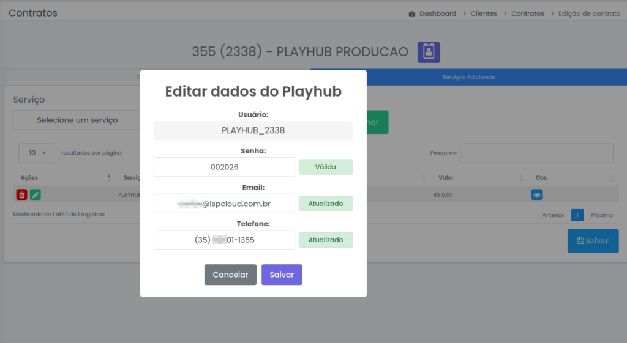Click the Edição de contrato breadcrumb
This screenshot has width=627, height=343.
click(590, 13)
